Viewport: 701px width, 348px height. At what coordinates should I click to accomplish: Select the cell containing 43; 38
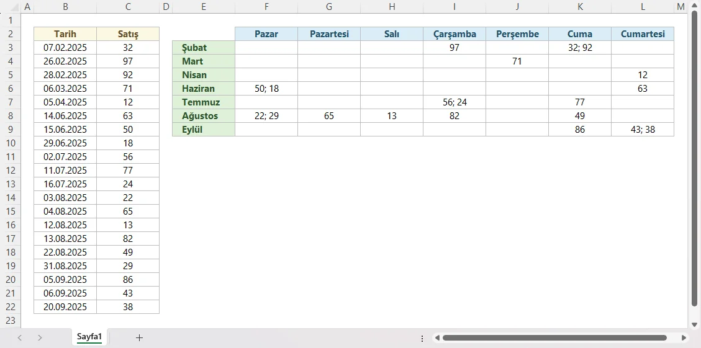tap(643, 130)
